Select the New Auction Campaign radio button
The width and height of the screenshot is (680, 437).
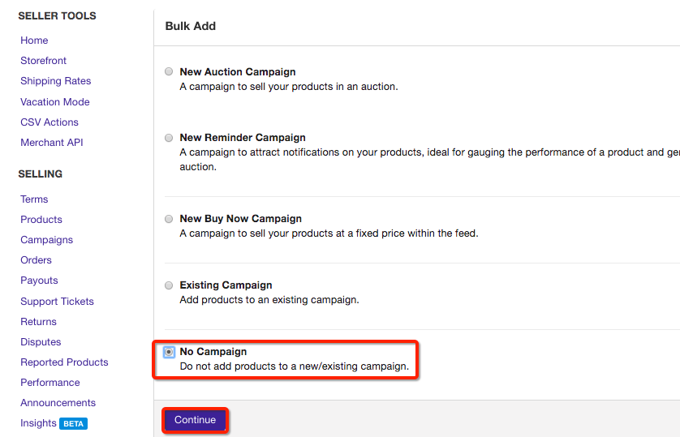pyautogui.click(x=169, y=71)
